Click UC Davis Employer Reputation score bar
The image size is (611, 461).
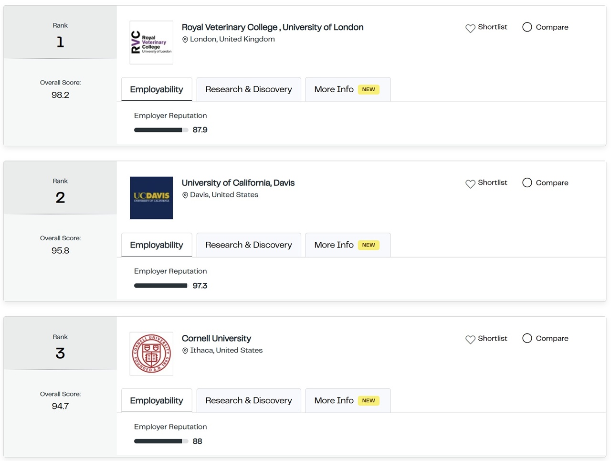pos(161,286)
